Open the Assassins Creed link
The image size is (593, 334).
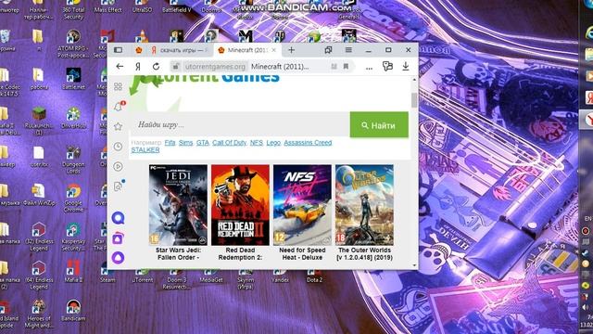tap(308, 142)
